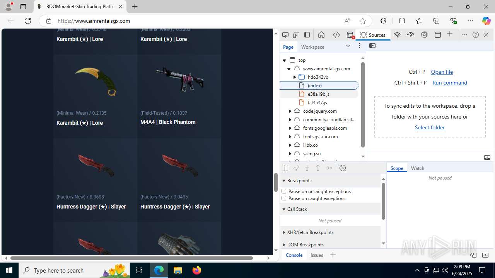This screenshot has height=278, width=495.
Task: Open DevTools help question icon
Action: pyautogui.click(x=476, y=35)
